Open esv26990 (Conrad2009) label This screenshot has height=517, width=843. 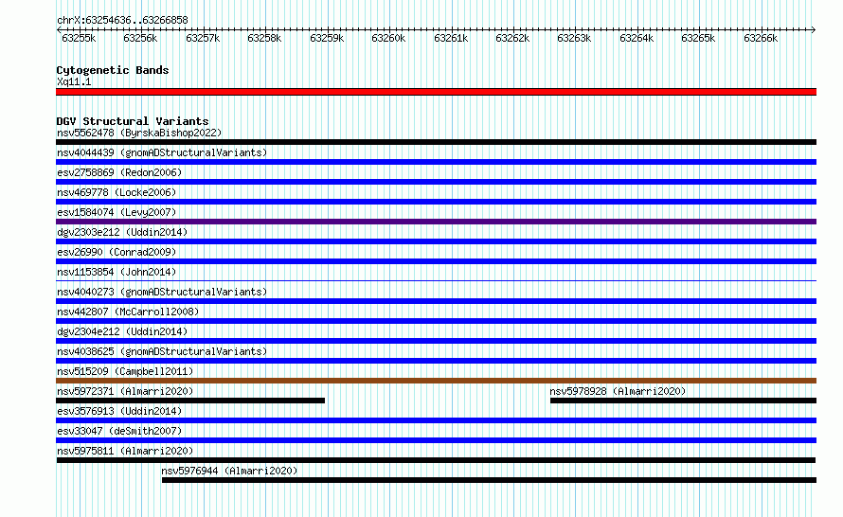117,252
